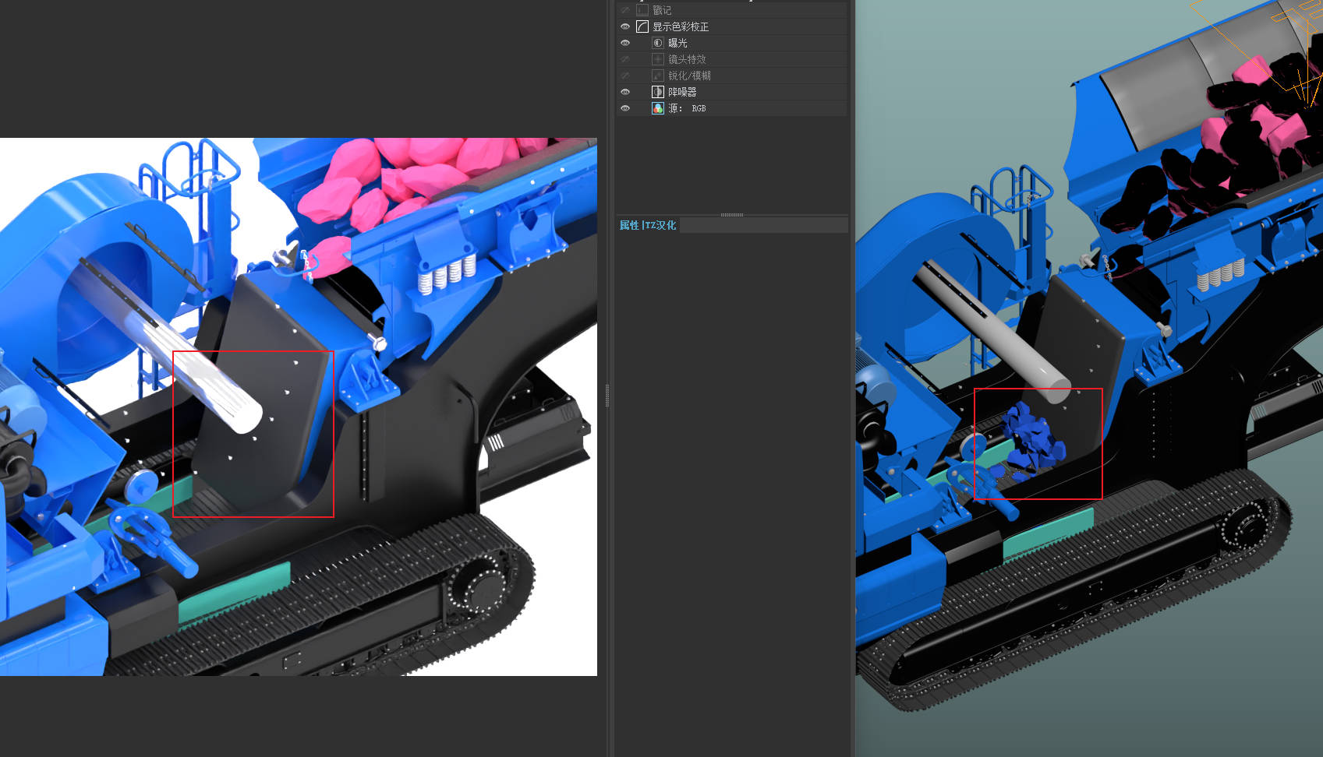Show the 锐化/模糊 layer
Screen dimensions: 1323x757
625,76
